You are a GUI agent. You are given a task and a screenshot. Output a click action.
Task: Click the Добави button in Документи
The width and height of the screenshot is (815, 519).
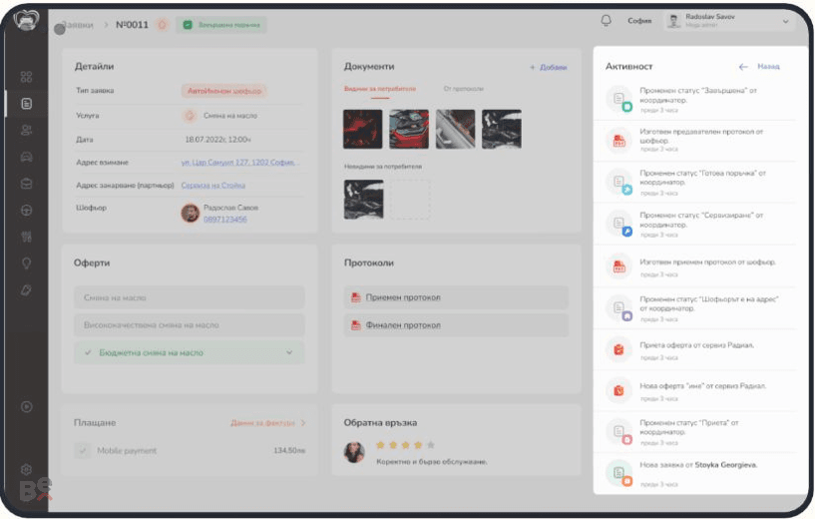point(549,67)
